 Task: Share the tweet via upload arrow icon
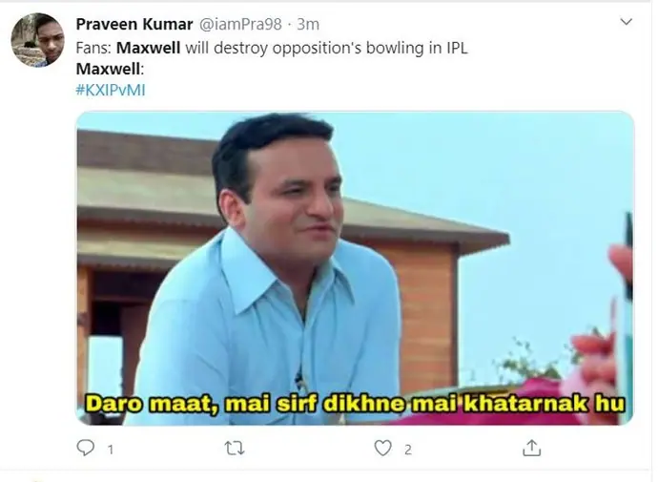click(532, 448)
